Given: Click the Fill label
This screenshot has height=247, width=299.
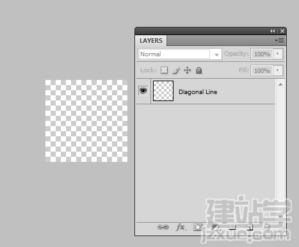Looking at the screenshot, I should click(x=244, y=70).
